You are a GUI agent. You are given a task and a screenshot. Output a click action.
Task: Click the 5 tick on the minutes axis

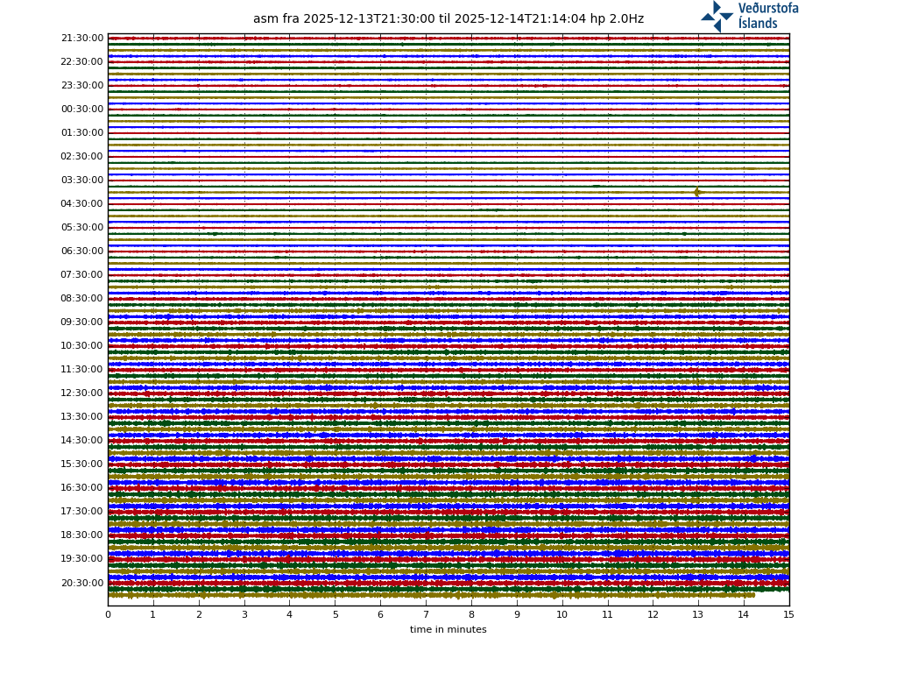coord(335,615)
